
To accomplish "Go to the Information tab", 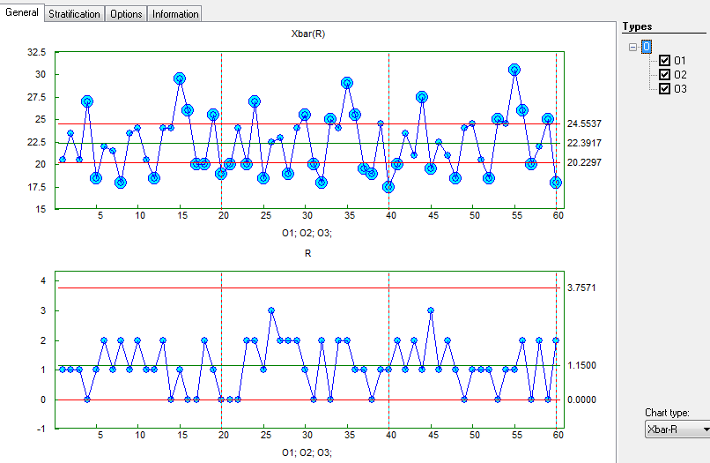I will click(175, 14).
